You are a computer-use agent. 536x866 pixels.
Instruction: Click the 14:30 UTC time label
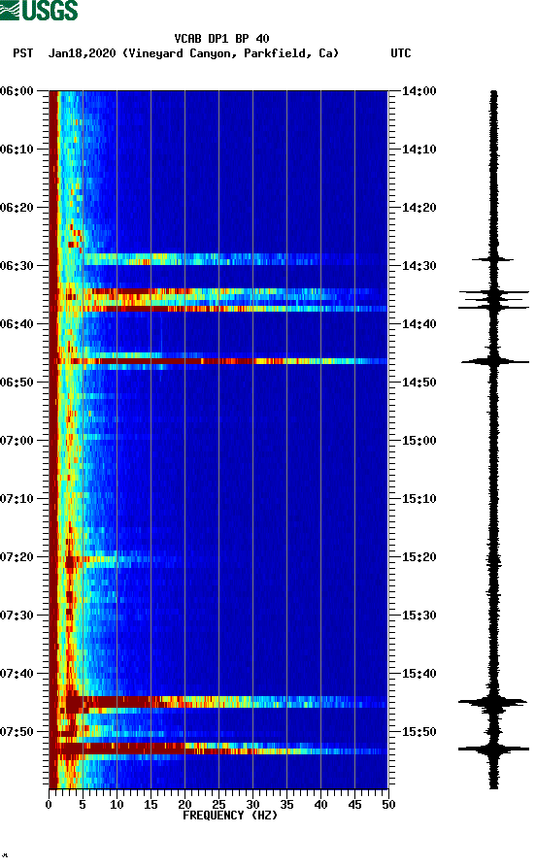point(419,266)
